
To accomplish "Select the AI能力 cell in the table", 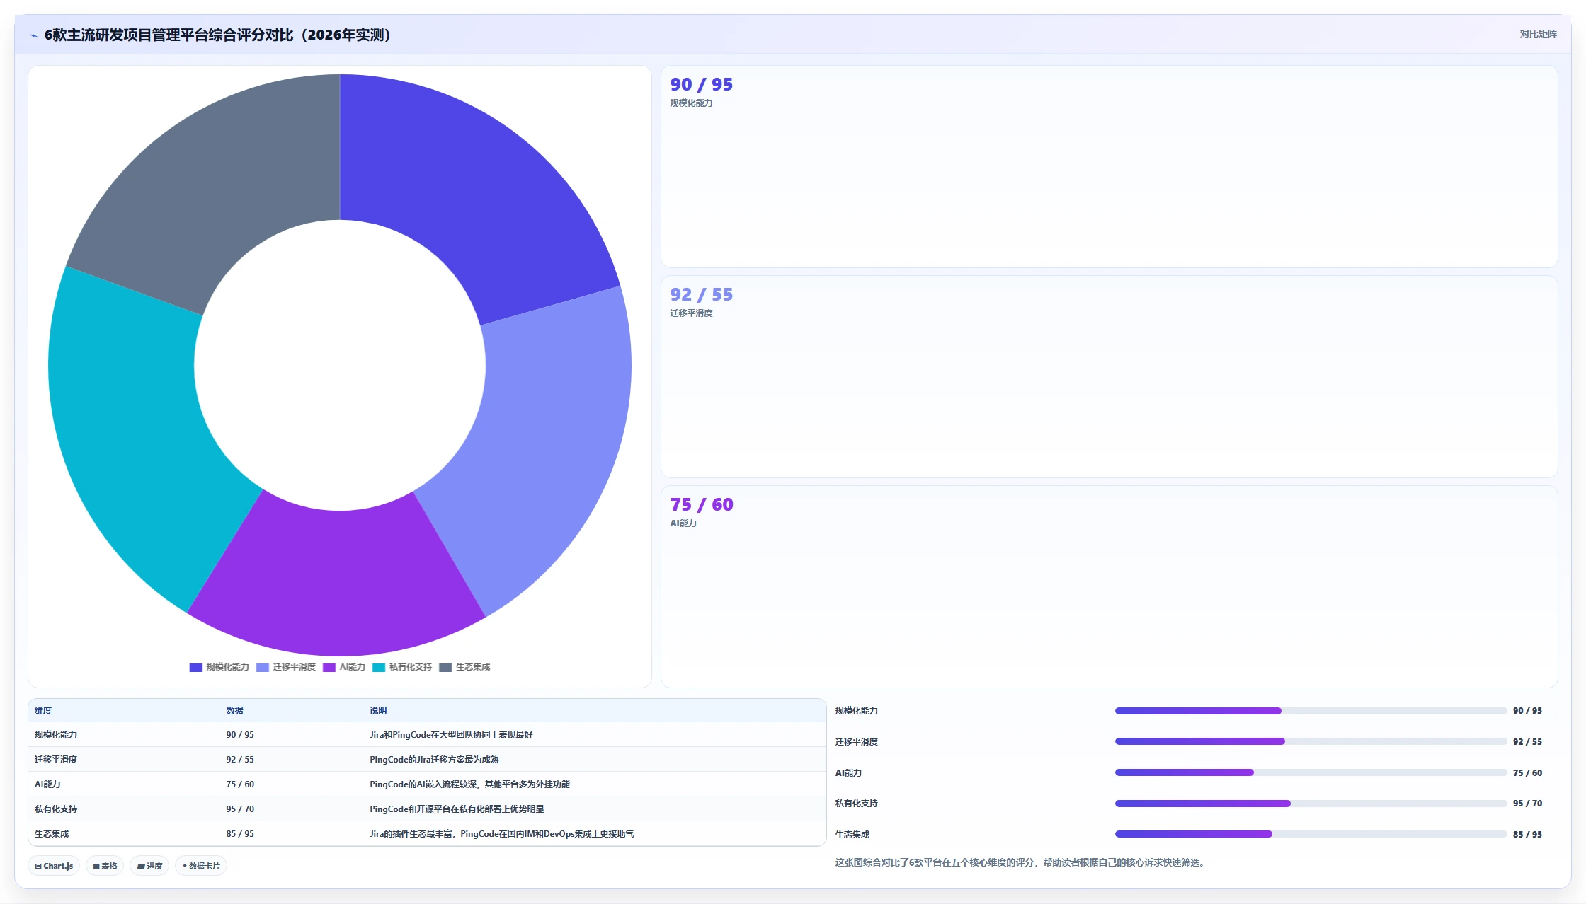I will coord(47,784).
